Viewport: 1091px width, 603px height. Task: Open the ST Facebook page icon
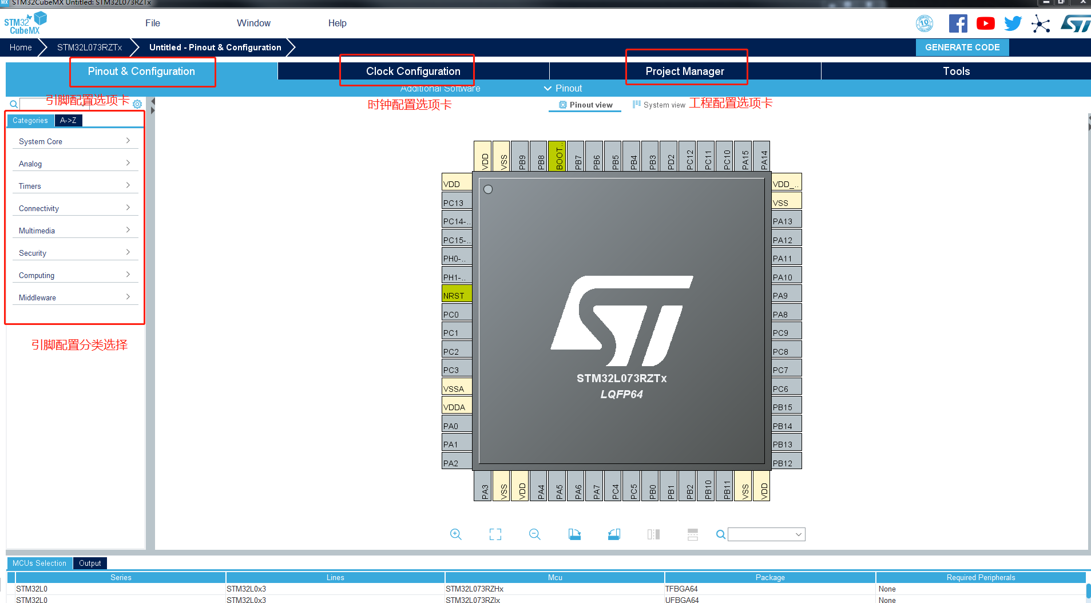coord(958,23)
